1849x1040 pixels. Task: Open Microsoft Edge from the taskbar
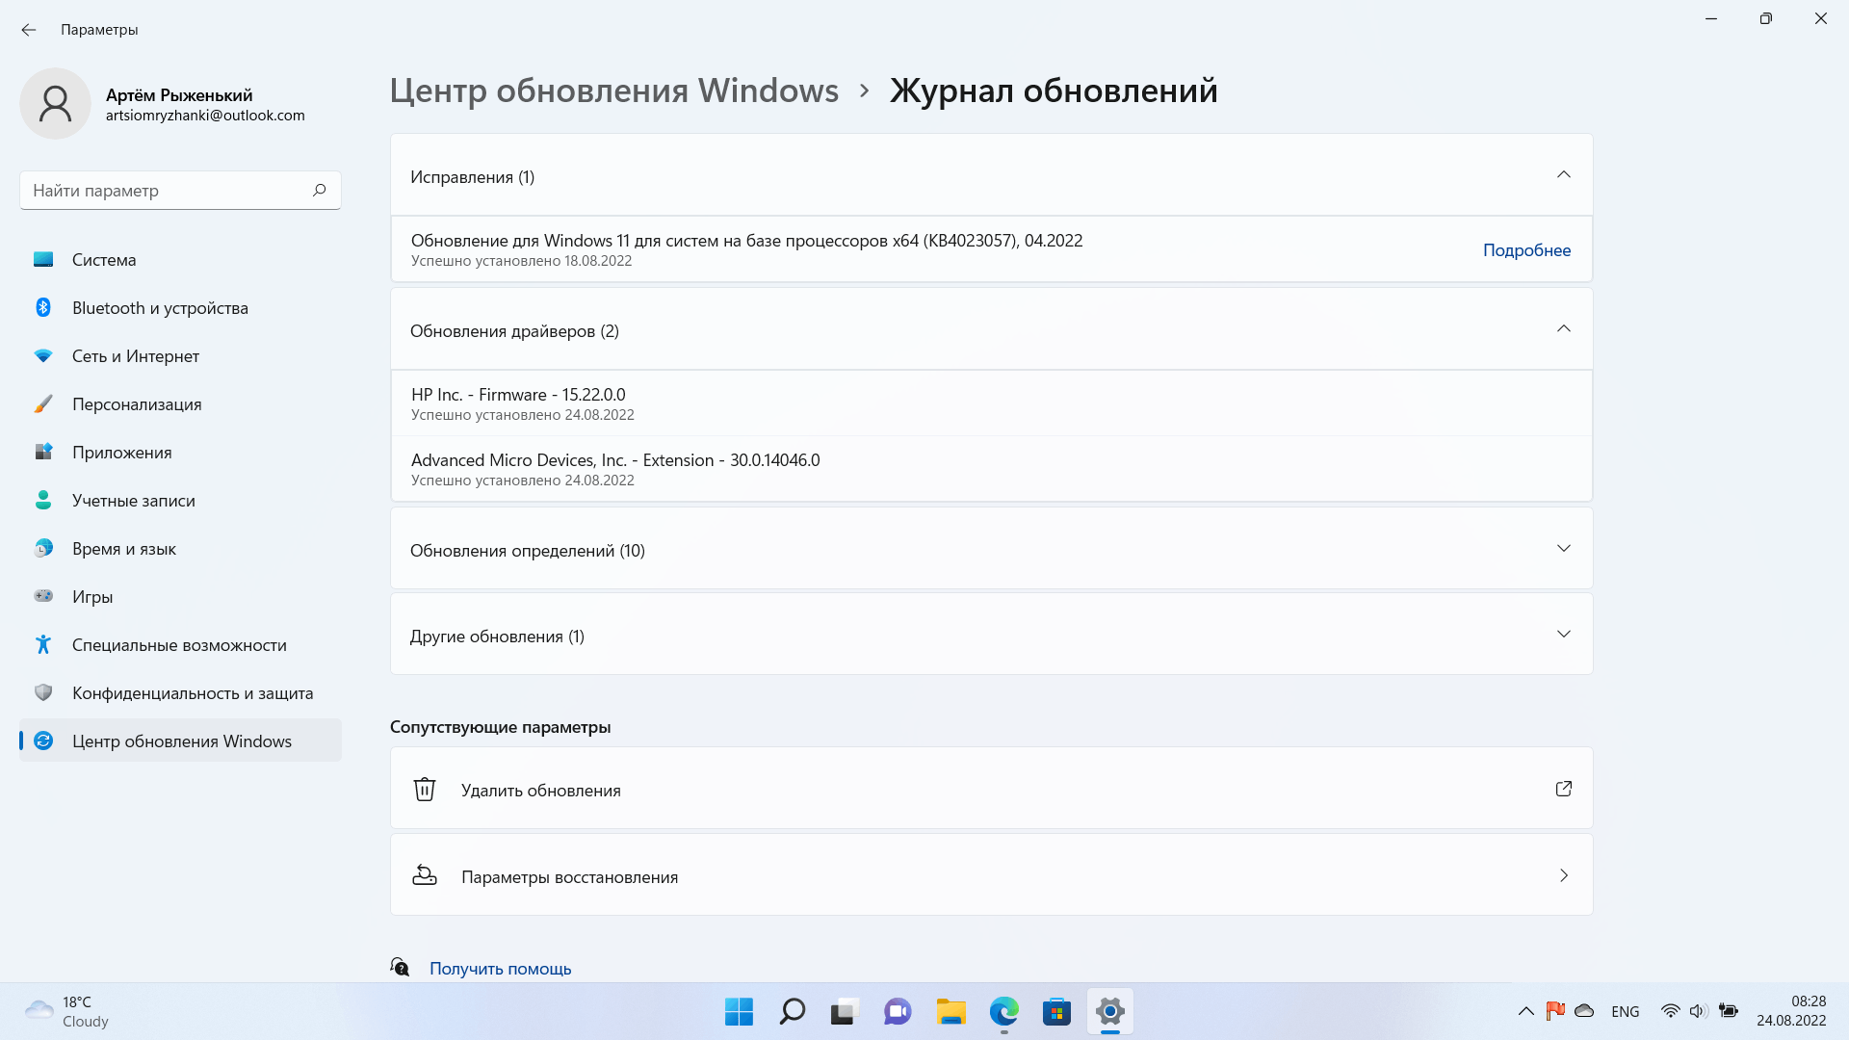pyautogui.click(x=1003, y=1011)
